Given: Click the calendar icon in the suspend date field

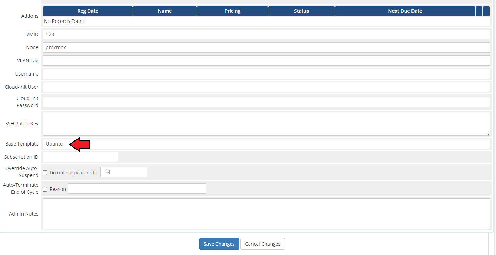Looking at the screenshot, I should (108, 172).
